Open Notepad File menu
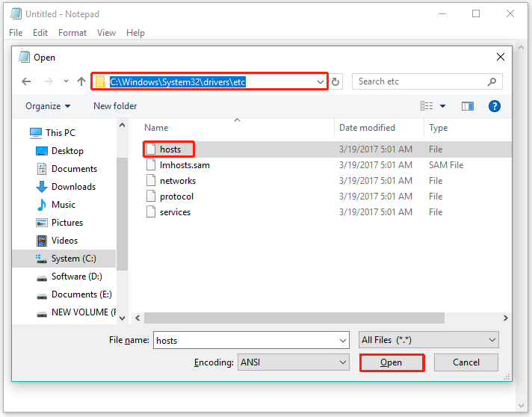The height and width of the screenshot is (417, 532). click(x=16, y=33)
